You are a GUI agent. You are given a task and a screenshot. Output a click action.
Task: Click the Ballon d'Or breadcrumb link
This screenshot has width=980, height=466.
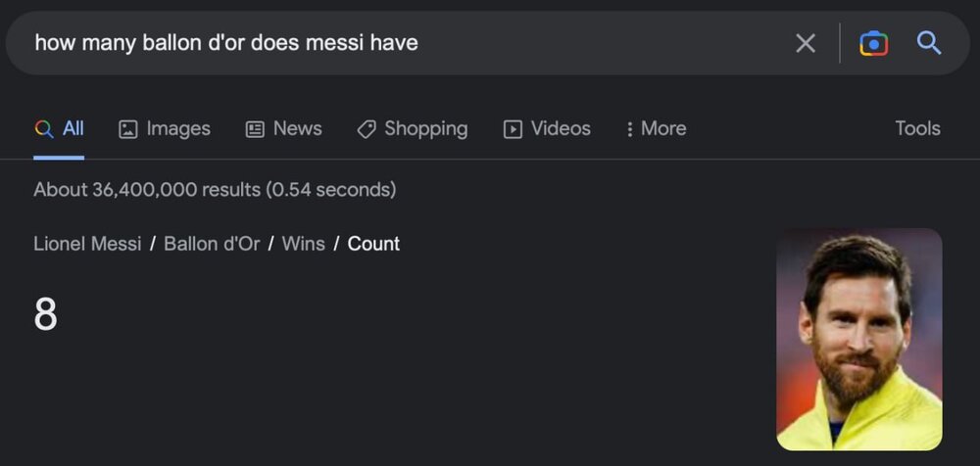tap(212, 244)
